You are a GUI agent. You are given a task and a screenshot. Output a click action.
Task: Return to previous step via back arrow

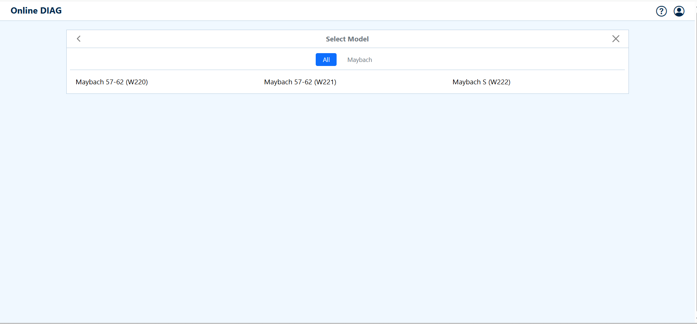tap(79, 39)
